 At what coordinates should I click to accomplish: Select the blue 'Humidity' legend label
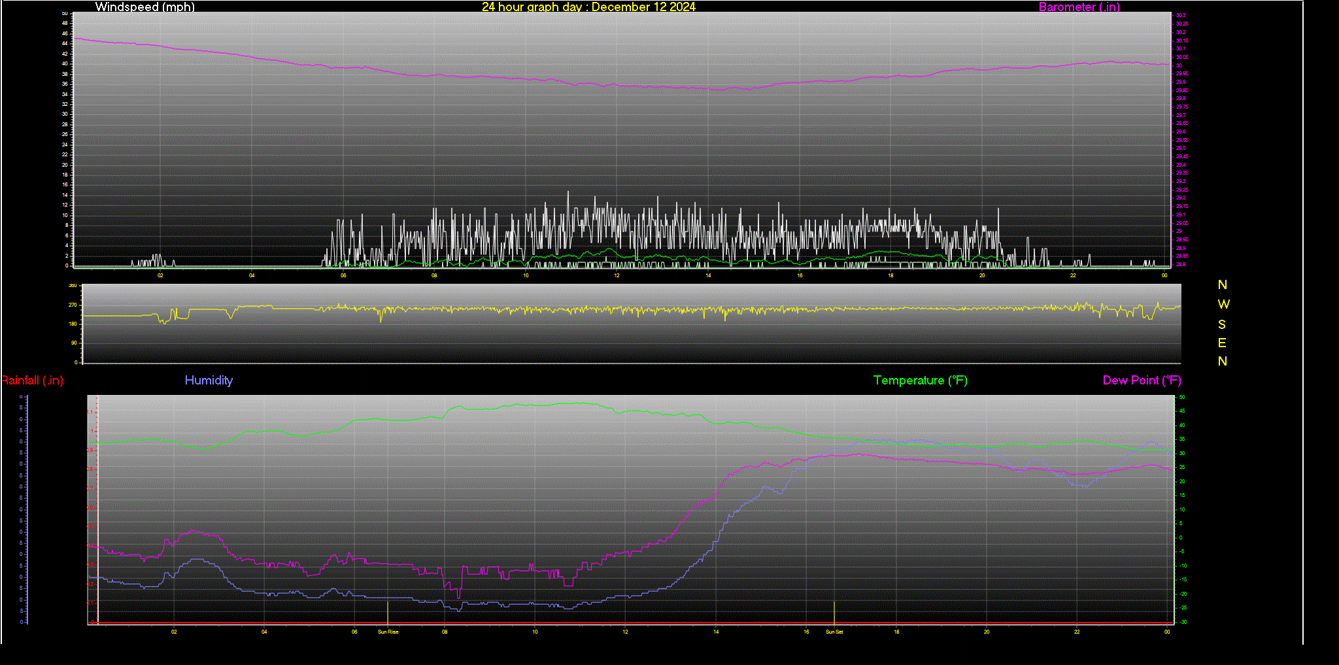[x=209, y=381]
